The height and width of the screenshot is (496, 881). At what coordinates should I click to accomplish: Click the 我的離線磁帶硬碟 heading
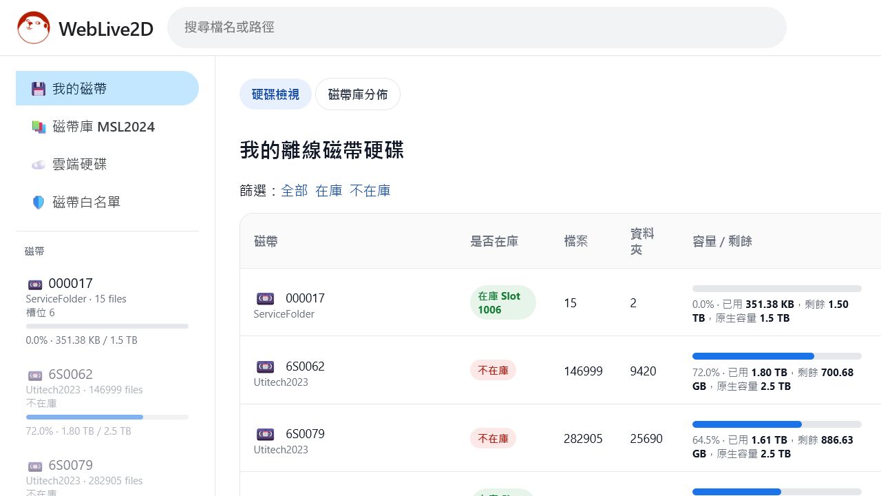click(321, 150)
